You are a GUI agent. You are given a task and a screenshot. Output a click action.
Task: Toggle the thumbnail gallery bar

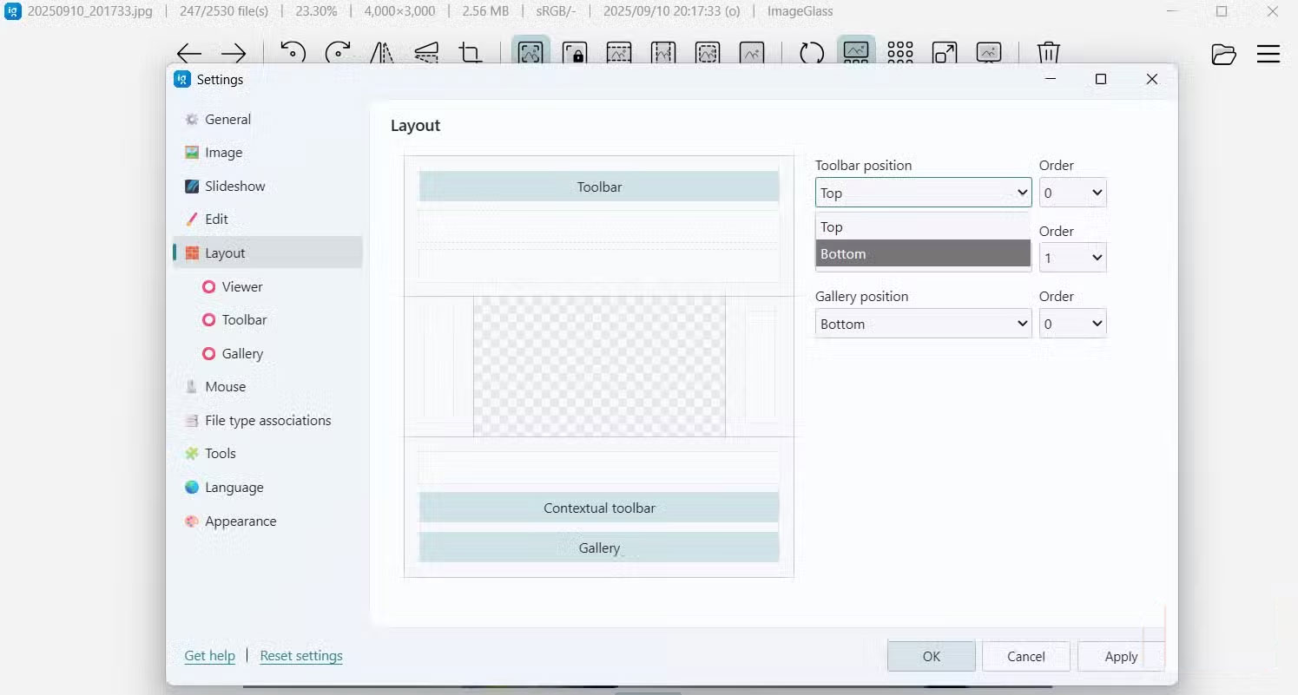[x=856, y=53]
